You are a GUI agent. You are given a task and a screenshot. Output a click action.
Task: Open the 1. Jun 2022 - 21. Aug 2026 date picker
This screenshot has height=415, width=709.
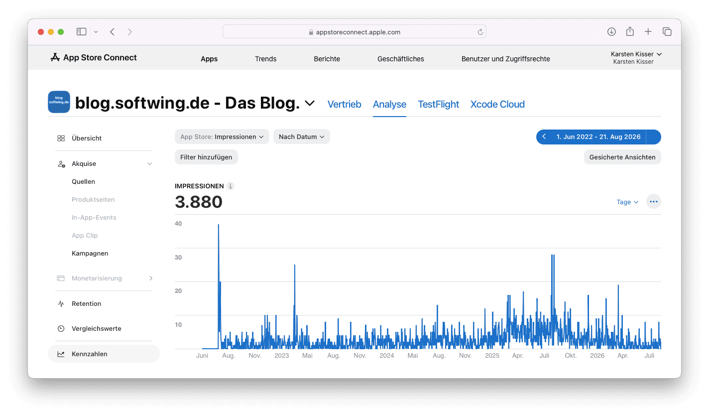(599, 137)
